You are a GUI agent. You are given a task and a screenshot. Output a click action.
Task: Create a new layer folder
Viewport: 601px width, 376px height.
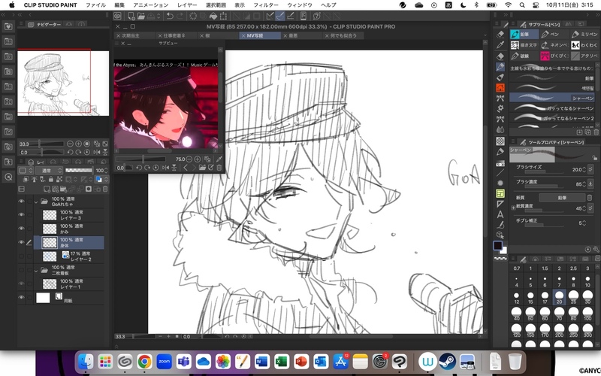(64, 190)
